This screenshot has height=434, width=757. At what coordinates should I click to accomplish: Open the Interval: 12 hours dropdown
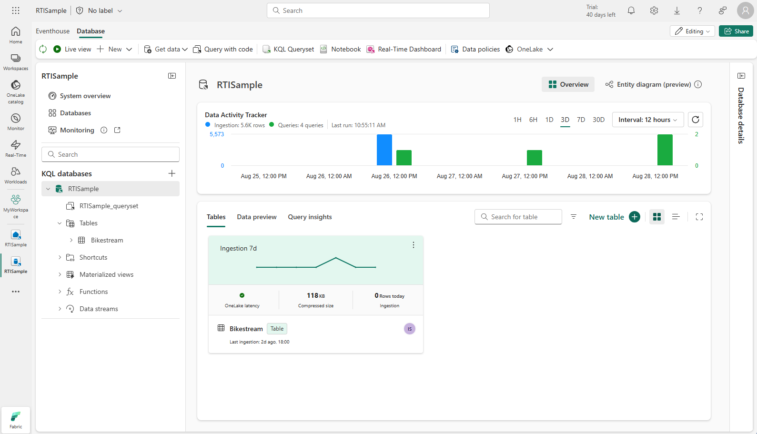(x=648, y=120)
